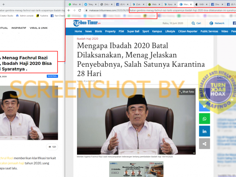Click the padlock icon beside makassar.tribunnews.com
The width and height of the screenshot is (236, 177).
pyautogui.click(x=86, y=10)
